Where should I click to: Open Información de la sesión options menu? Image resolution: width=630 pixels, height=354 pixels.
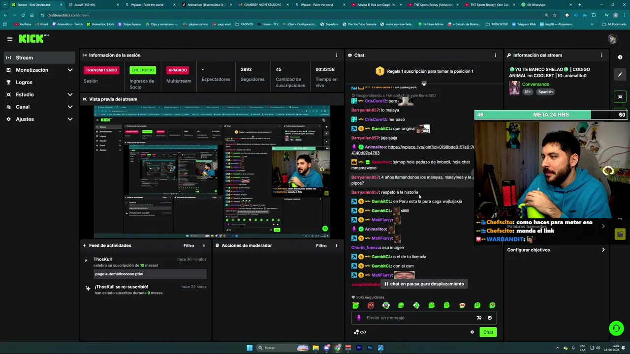(337, 55)
